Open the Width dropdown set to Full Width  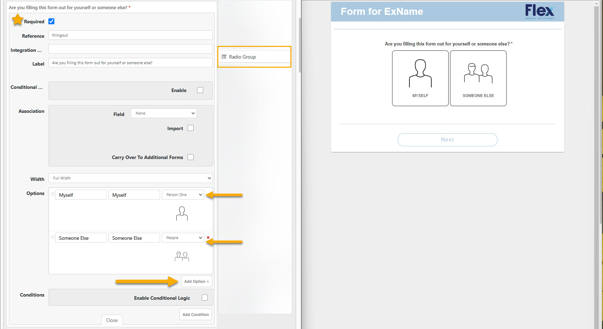pyautogui.click(x=131, y=178)
